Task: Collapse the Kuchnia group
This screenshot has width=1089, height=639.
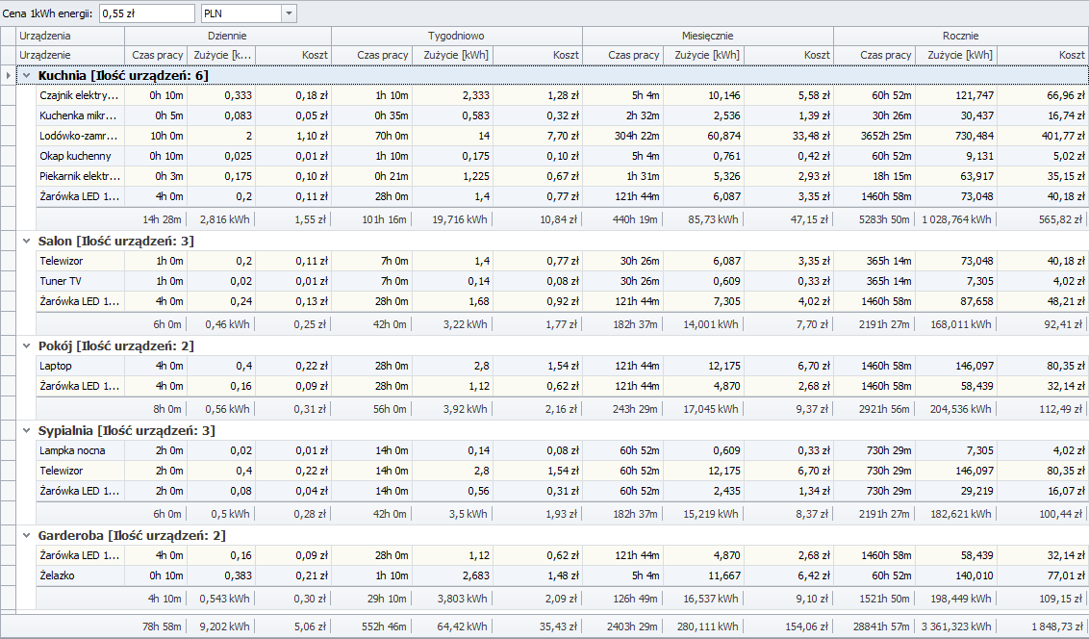Action: pos(27,75)
